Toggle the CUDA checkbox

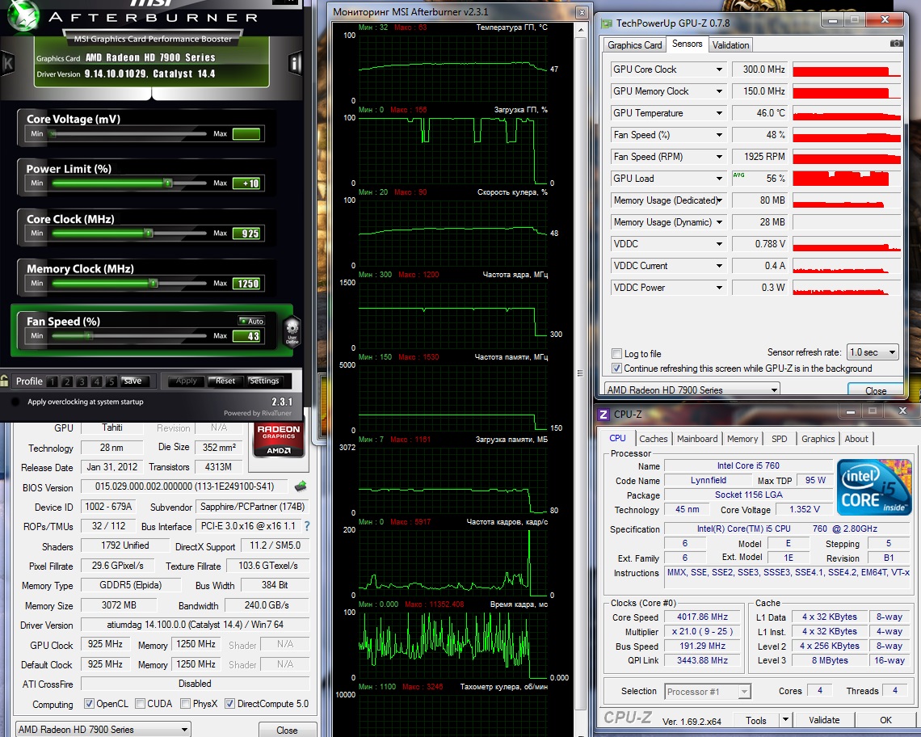click(x=140, y=704)
